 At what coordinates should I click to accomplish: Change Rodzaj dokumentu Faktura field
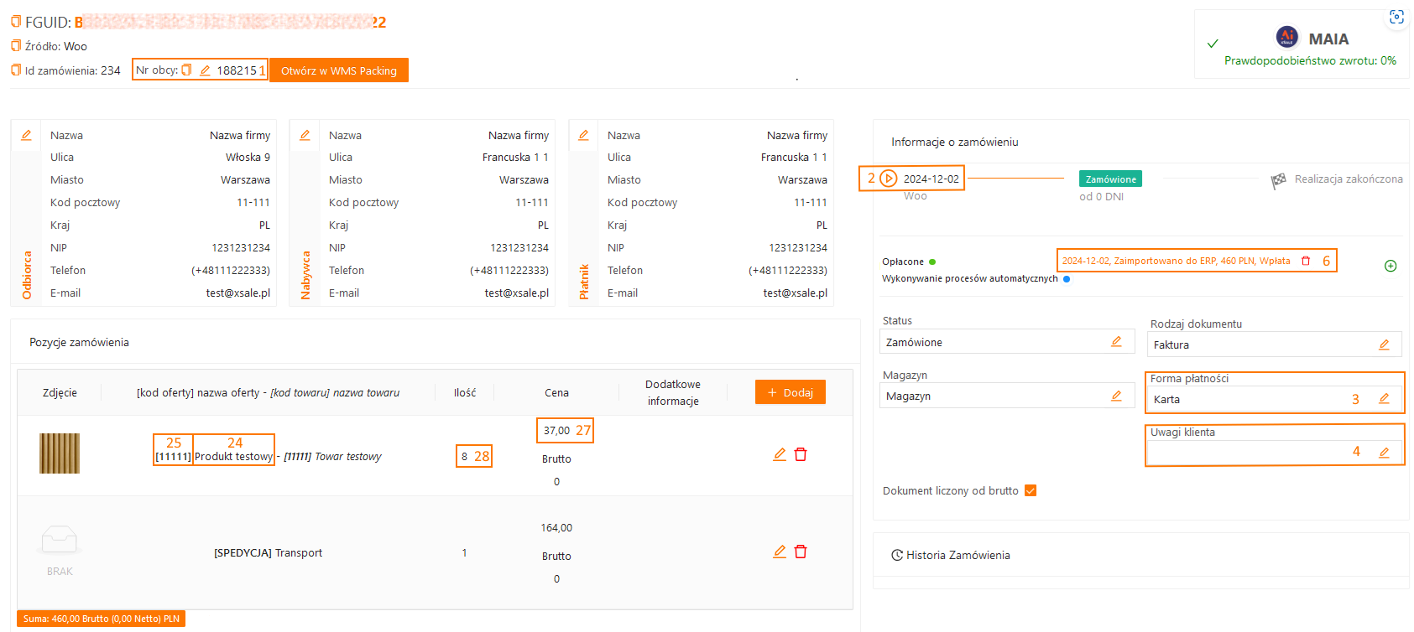[1384, 344]
